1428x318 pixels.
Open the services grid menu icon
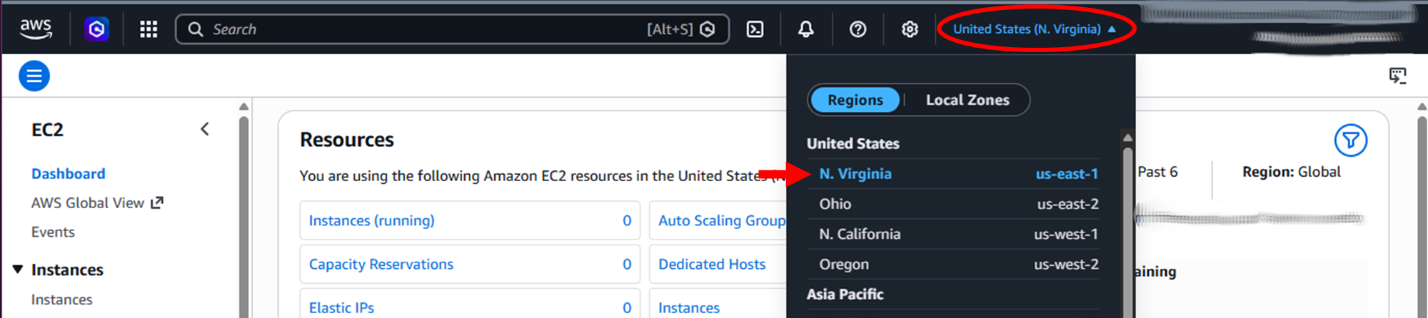point(149,29)
